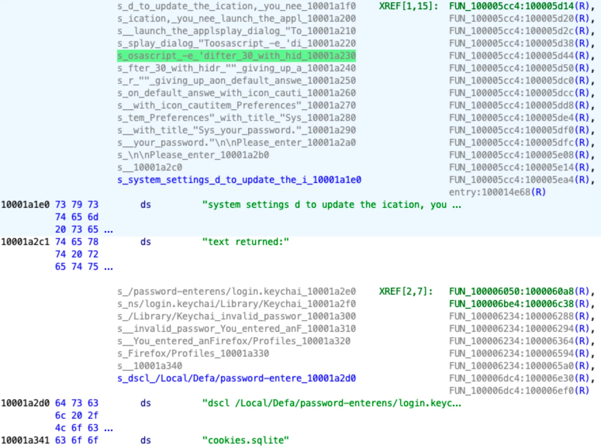This screenshot has height=447, width=601.
Task: Follow XREF FUN_100005cc4:100005dc0(R)
Action: click(x=519, y=81)
